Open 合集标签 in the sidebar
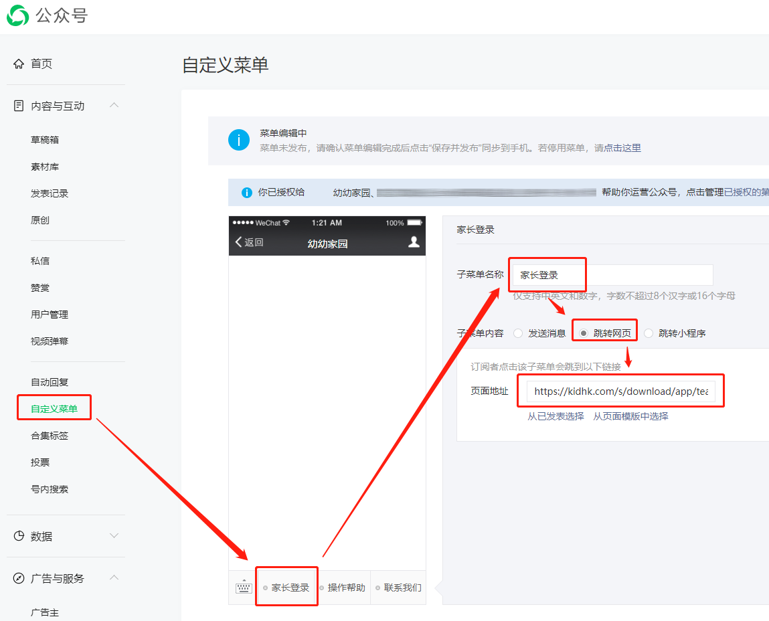The image size is (769, 621). click(50, 436)
